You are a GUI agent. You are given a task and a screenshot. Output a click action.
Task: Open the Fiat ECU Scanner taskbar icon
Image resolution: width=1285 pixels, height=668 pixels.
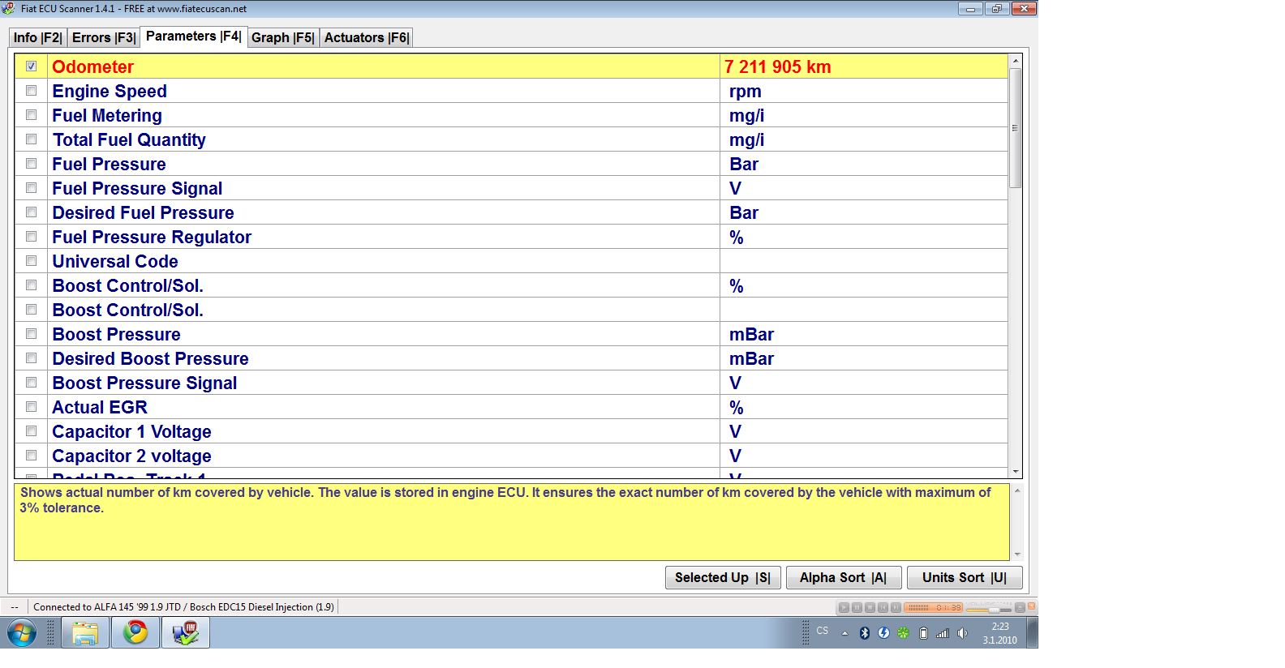(x=186, y=632)
